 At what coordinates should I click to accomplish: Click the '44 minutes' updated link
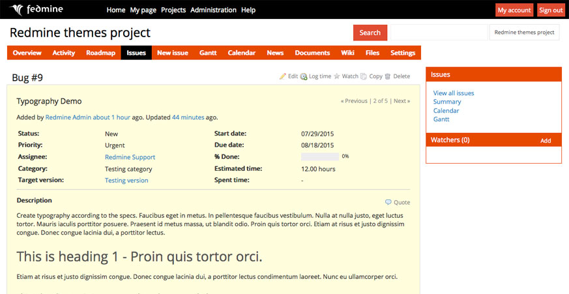pos(188,117)
